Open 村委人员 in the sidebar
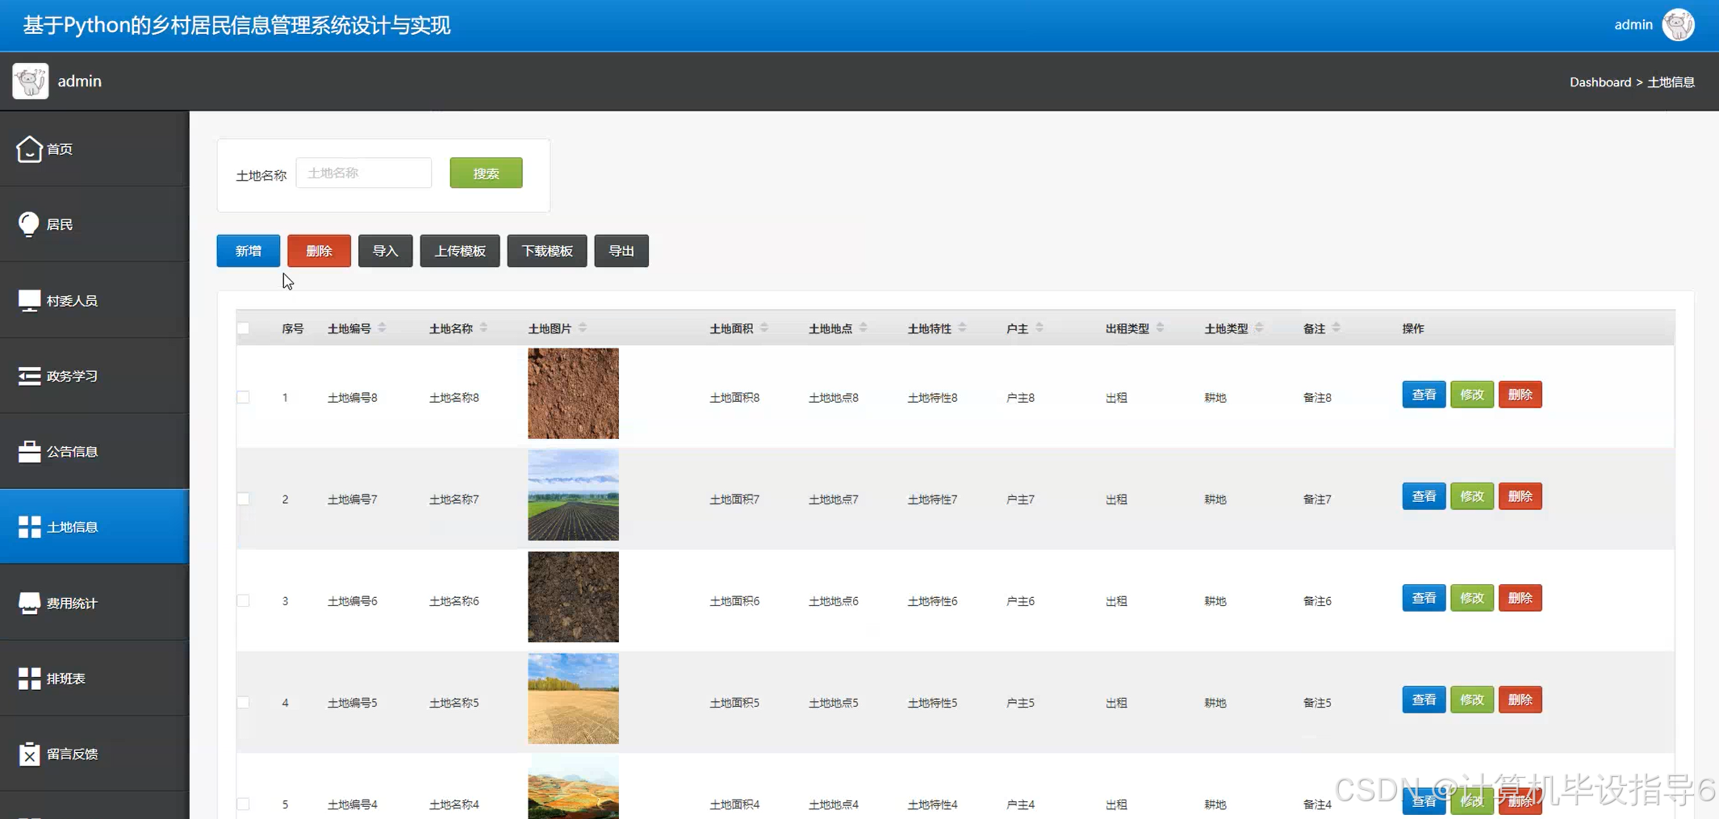Viewport: 1719px width, 819px height. pos(94,300)
